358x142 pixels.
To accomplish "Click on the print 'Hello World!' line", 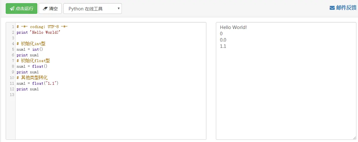I will tap(38, 32).
